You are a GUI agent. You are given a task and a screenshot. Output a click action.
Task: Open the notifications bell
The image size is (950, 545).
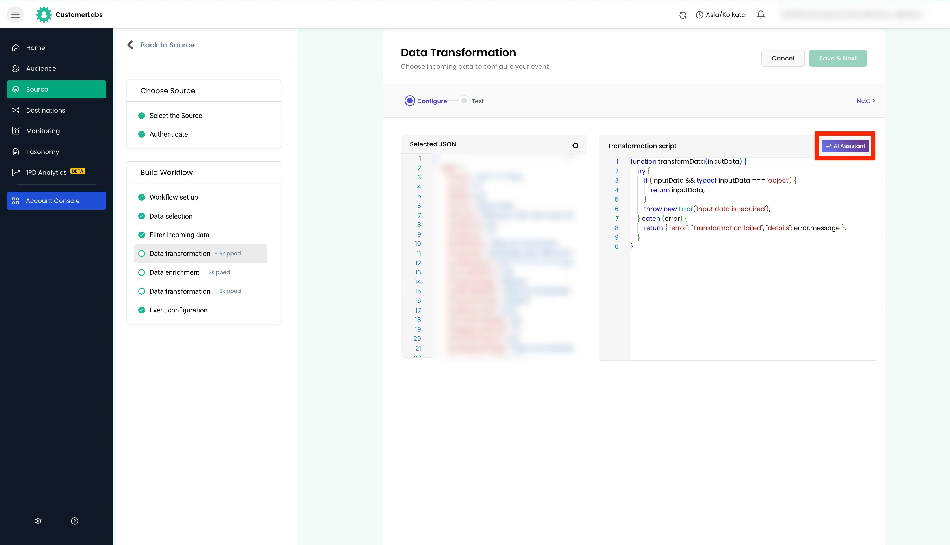pos(761,15)
